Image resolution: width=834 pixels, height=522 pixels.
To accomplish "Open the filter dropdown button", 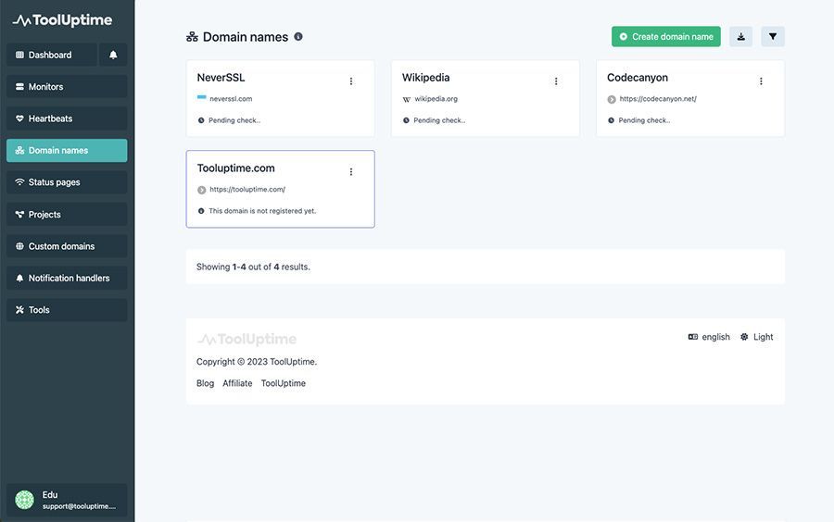I will (773, 37).
